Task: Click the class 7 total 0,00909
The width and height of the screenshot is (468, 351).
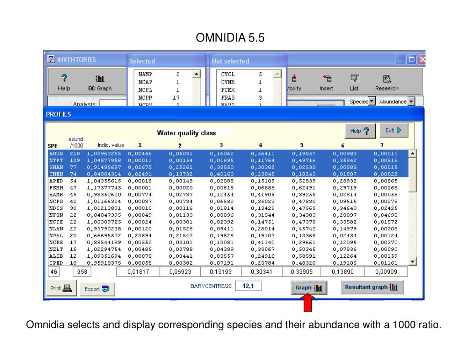Action: click(x=386, y=271)
